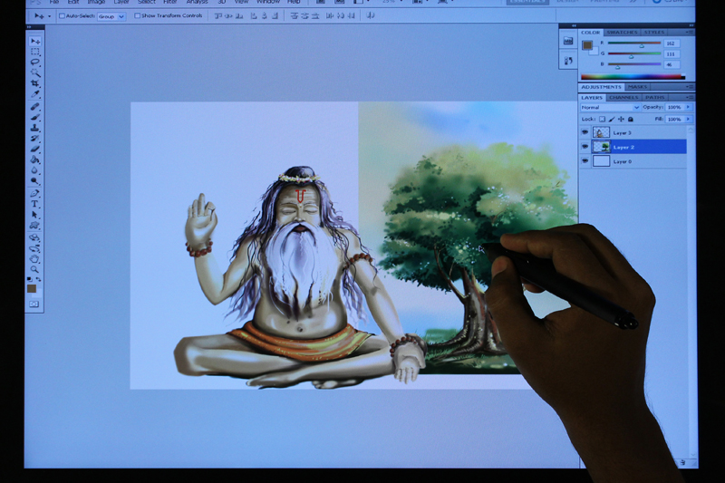Select the Move tool in the toolbox
This screenshot has height=483, width=725.
pyautogui.click(x=34, y=42)
